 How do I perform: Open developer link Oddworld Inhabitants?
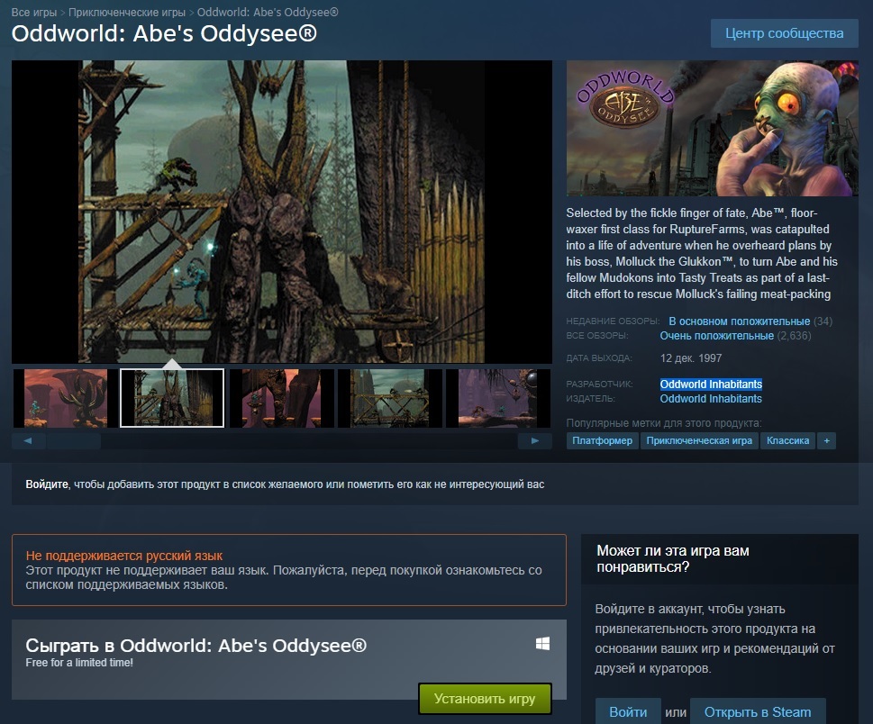[x=711, y=384]
